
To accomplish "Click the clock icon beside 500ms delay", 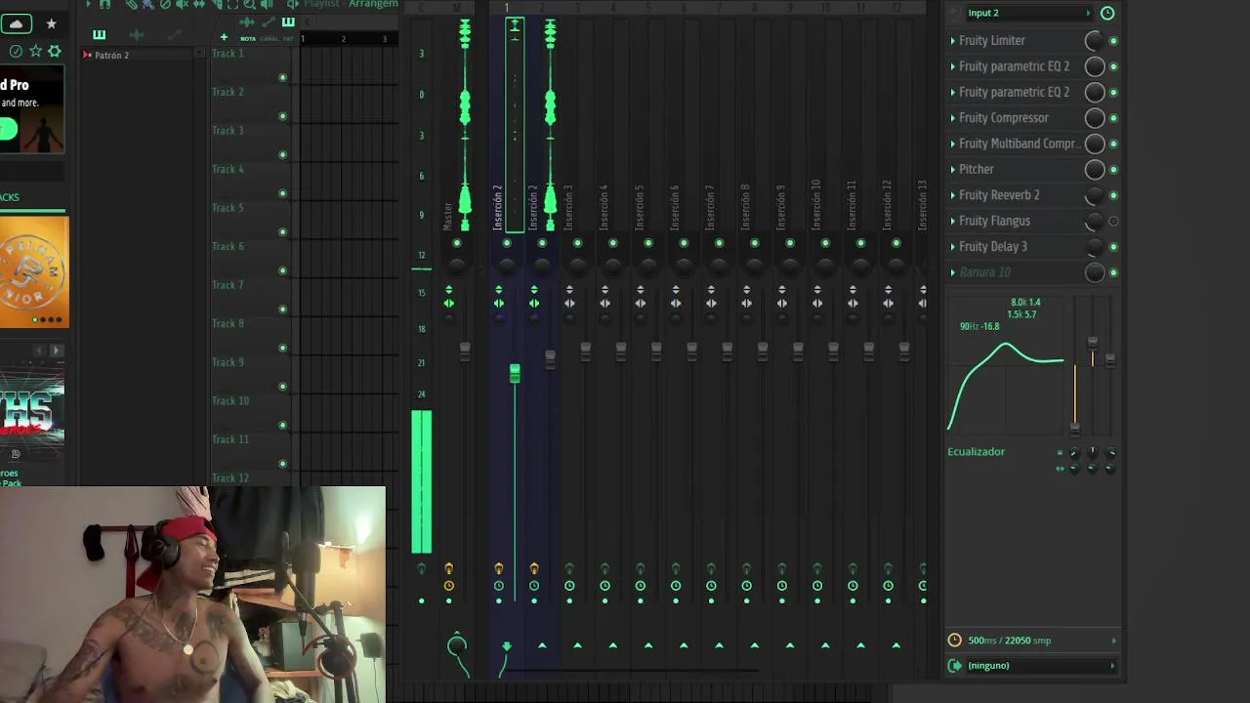I will pos(954,640).
